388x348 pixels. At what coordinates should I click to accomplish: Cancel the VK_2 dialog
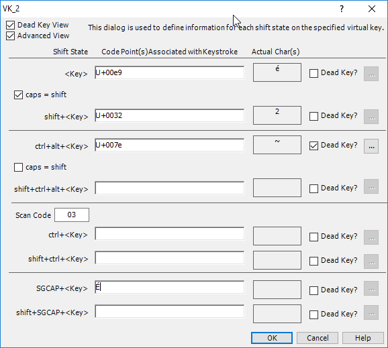318,338
